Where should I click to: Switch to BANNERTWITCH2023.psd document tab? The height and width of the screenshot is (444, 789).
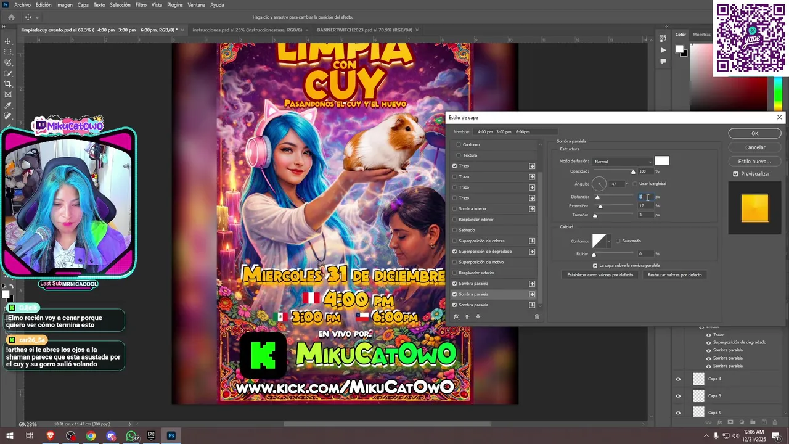(365, 30)
